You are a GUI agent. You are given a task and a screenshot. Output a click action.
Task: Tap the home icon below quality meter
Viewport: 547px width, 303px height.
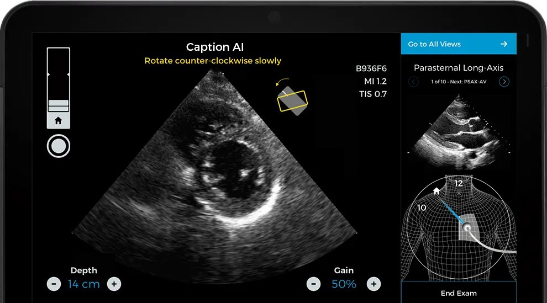click(x=58, y=120)
